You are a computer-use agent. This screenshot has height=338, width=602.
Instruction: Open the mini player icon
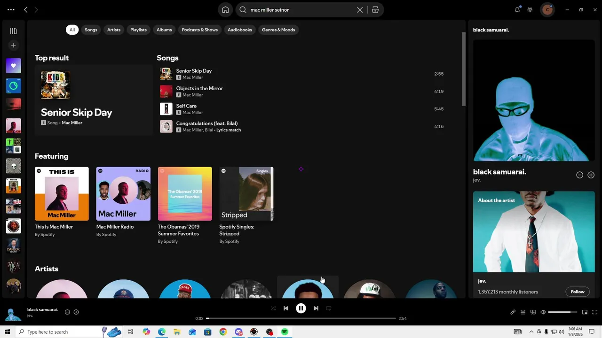(x=585, y=312)
